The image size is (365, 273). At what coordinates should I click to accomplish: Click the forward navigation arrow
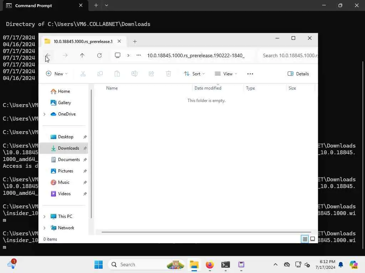tap(65, 55)
